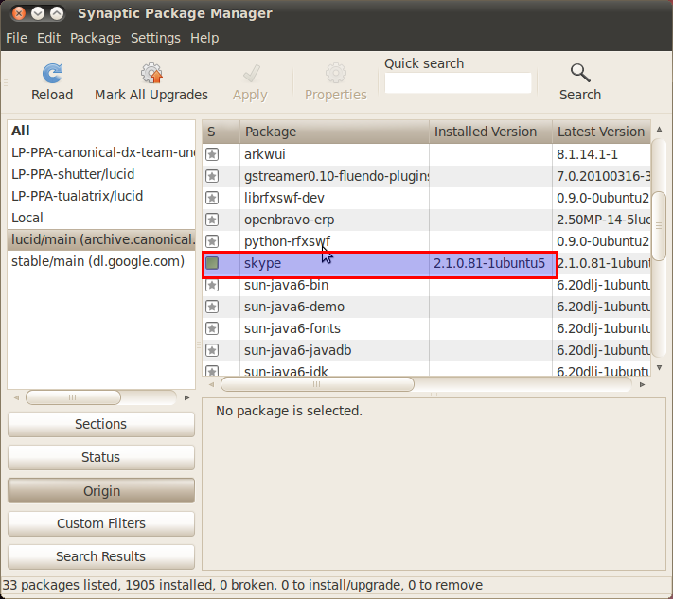Toggle mark box for sun-java6-bin
This screenshot has height=599, width=673.
click(212, 285)
